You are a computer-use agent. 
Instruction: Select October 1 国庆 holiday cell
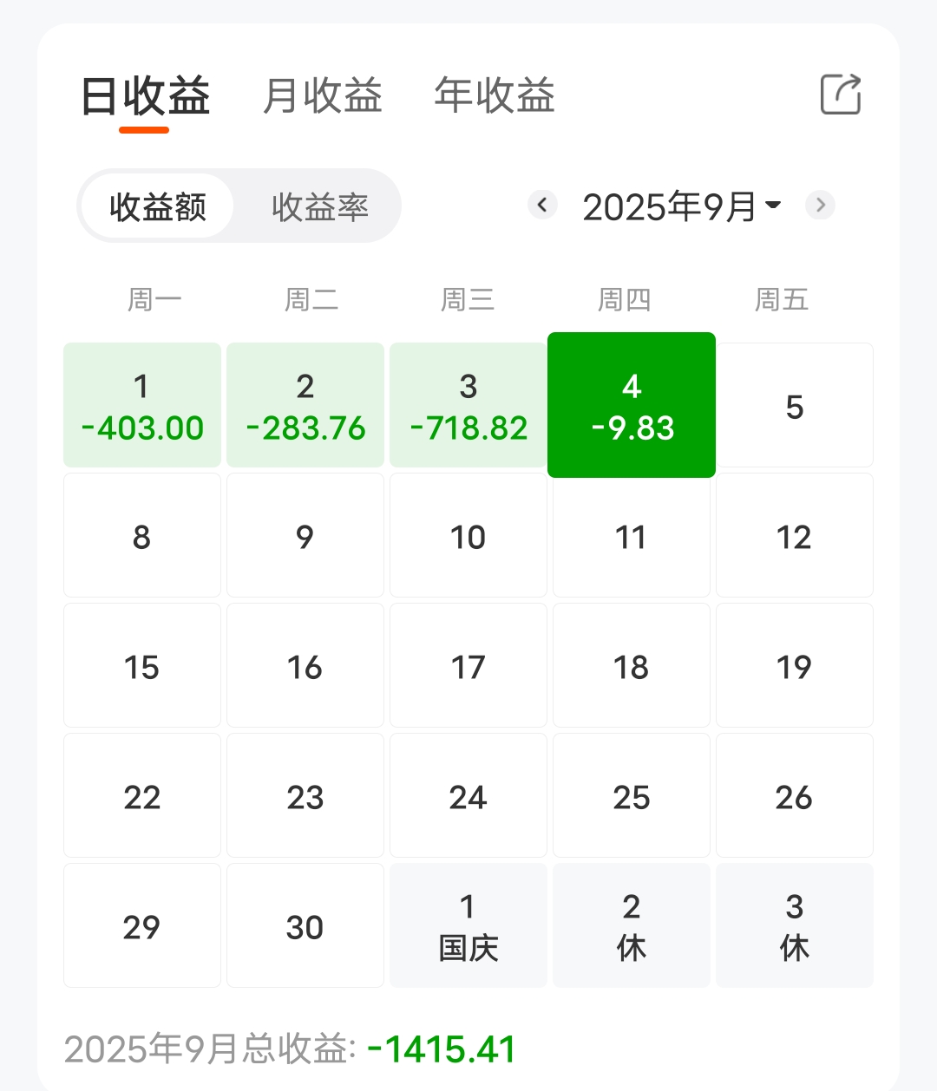[x=468, y=925]
